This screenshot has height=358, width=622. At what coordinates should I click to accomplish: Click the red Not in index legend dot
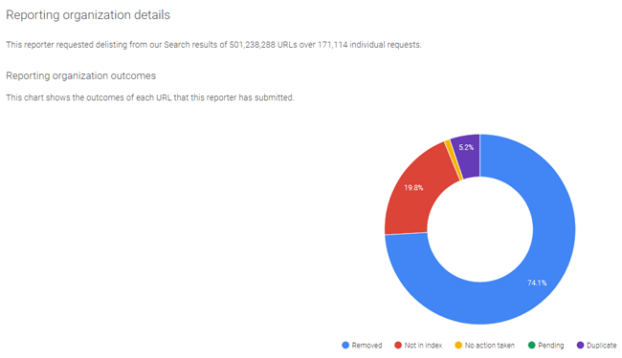point(398,345)
